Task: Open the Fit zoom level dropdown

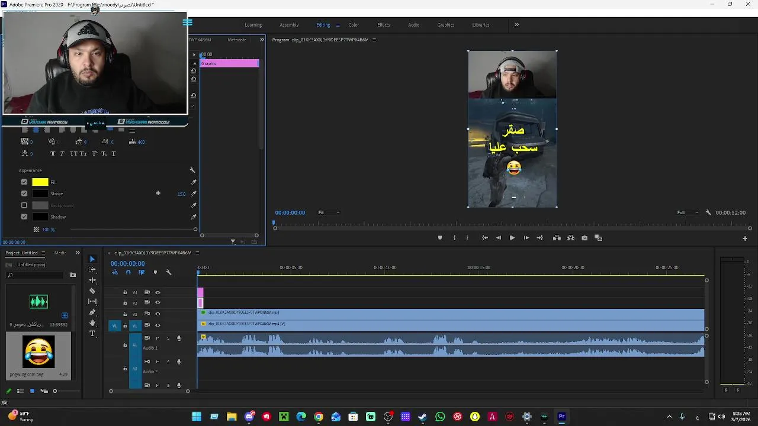Action: (x=329, y=212)
